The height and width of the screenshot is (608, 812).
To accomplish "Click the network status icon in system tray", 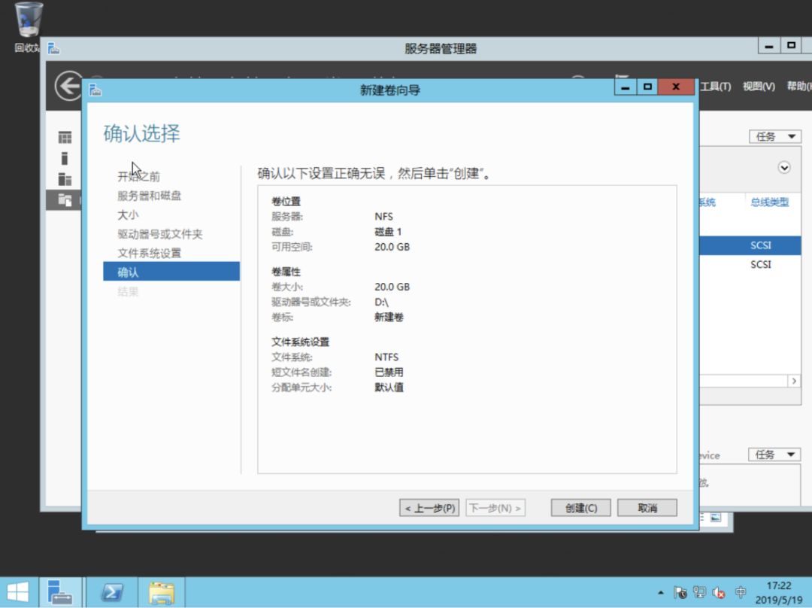I will 700,592.
